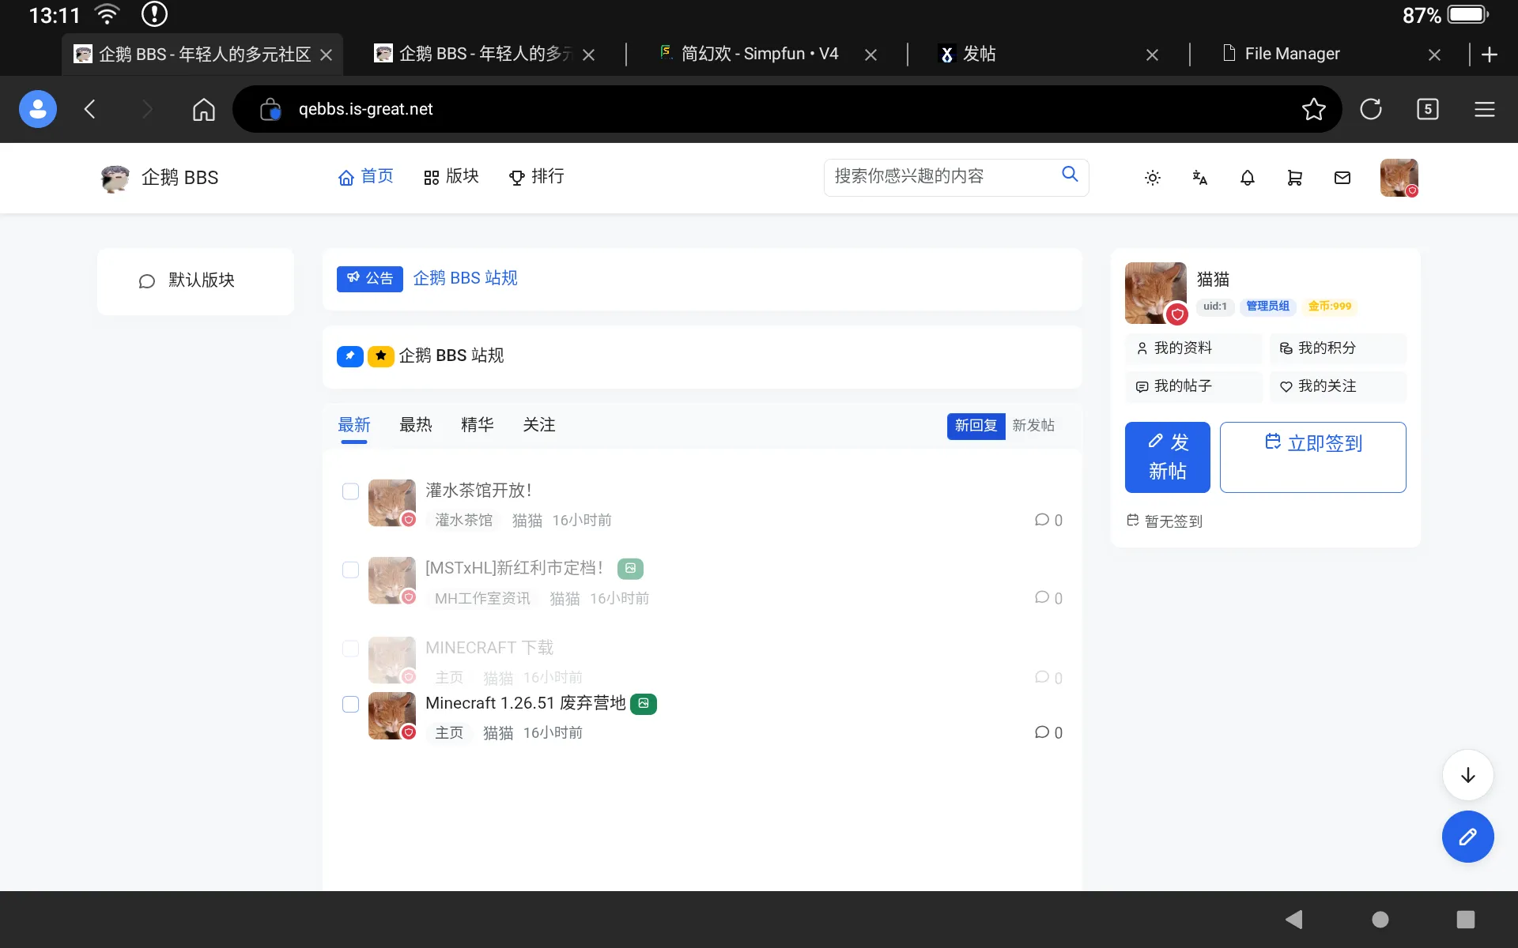
Task: Check the box for 灌水茶馆开放! post
Action: click(x=350, y=491)
